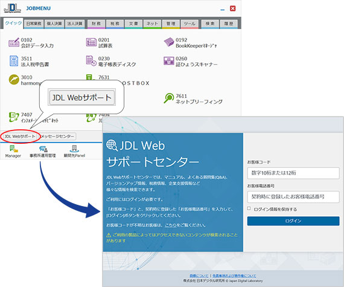
Task: Open 0192 BookKeeper manager icon
Action: [x=169, y=42]
